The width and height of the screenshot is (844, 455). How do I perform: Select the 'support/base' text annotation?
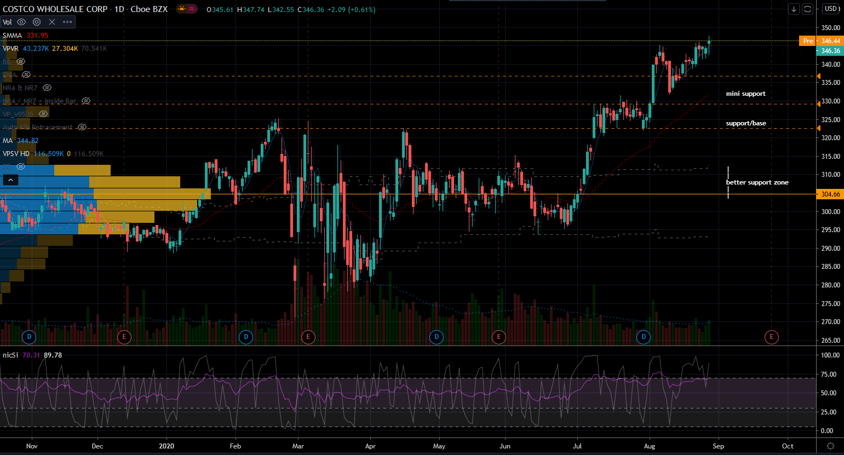tap(746, 123)
